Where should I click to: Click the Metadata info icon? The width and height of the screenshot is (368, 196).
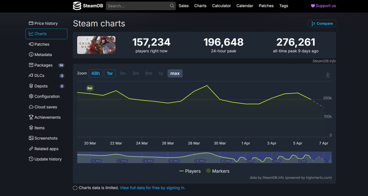pos(31,54)
